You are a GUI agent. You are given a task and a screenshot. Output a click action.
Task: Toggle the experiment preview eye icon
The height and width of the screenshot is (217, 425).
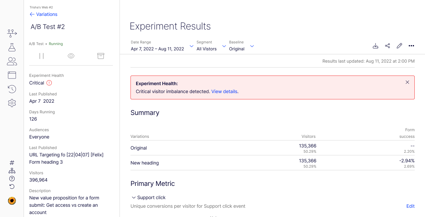coord(71,56)
